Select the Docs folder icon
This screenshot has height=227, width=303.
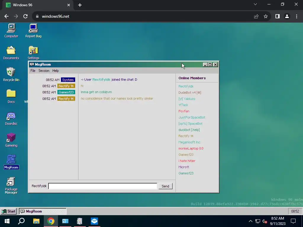(11, 96)
